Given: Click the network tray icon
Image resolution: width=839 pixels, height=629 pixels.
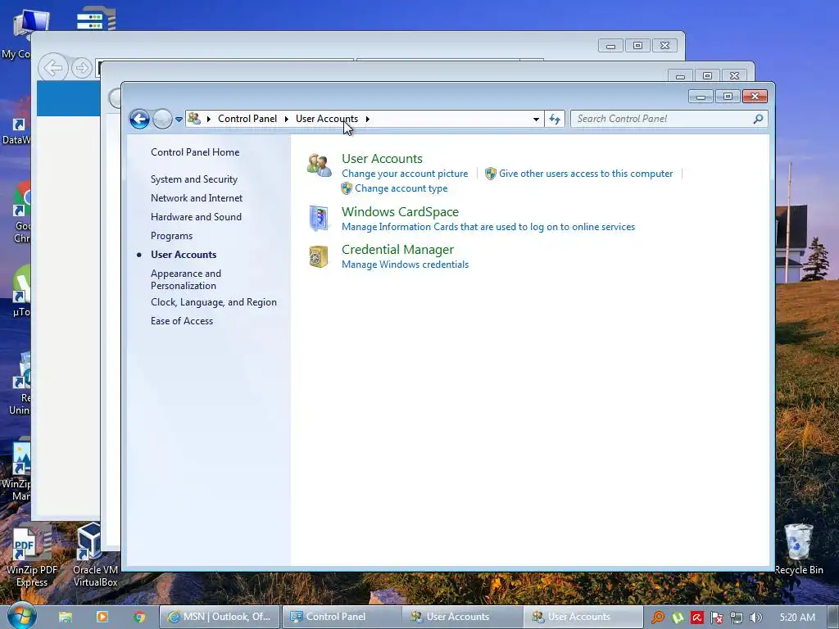Looking at the screenshot, I should (x=737, y=618).
